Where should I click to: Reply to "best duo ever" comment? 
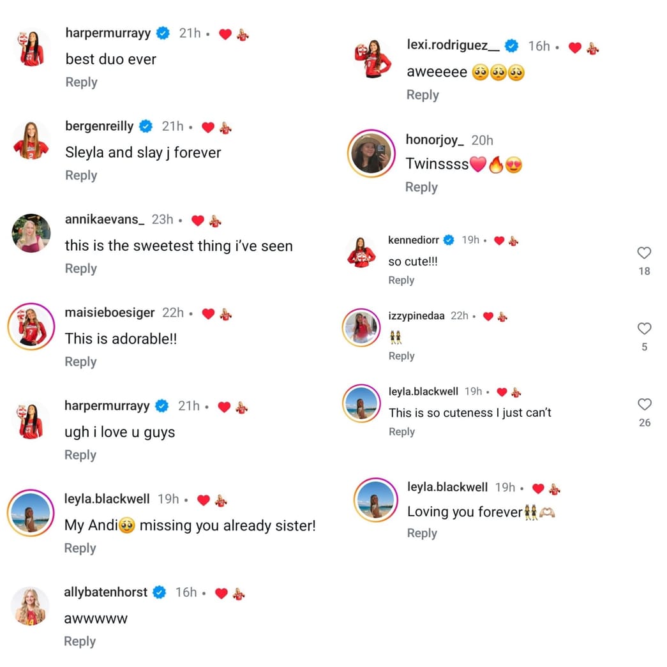pyautogui.click(x=81, y=82)
